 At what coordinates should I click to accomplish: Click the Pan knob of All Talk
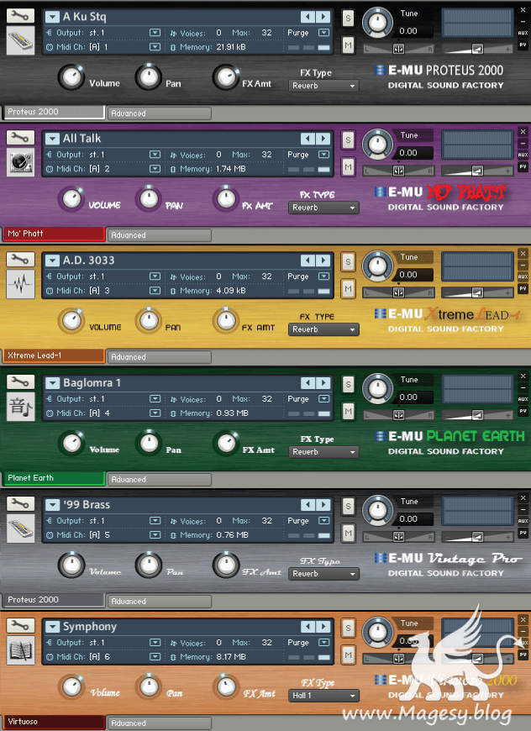(x=149, y=198)
